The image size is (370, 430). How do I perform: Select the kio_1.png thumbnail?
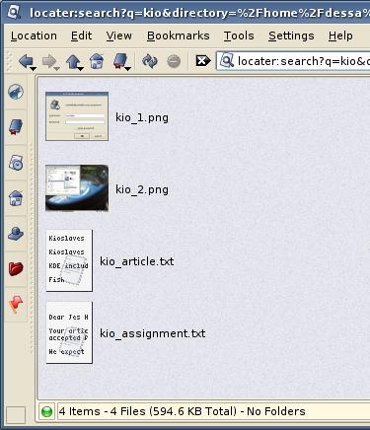click(x=77, y=116)
